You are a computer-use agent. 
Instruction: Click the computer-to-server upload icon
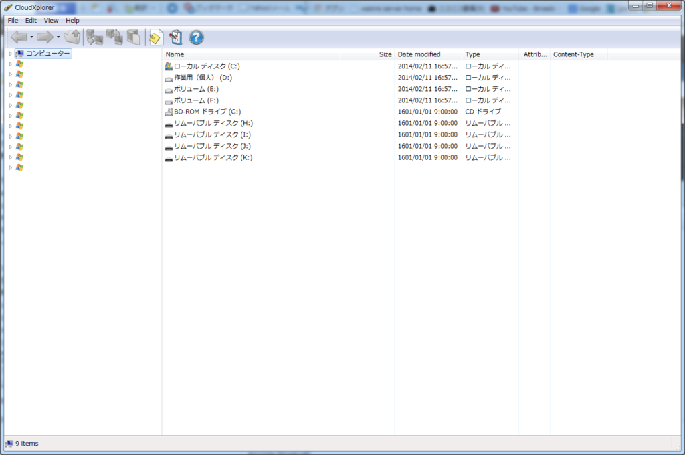coord(114,37)
